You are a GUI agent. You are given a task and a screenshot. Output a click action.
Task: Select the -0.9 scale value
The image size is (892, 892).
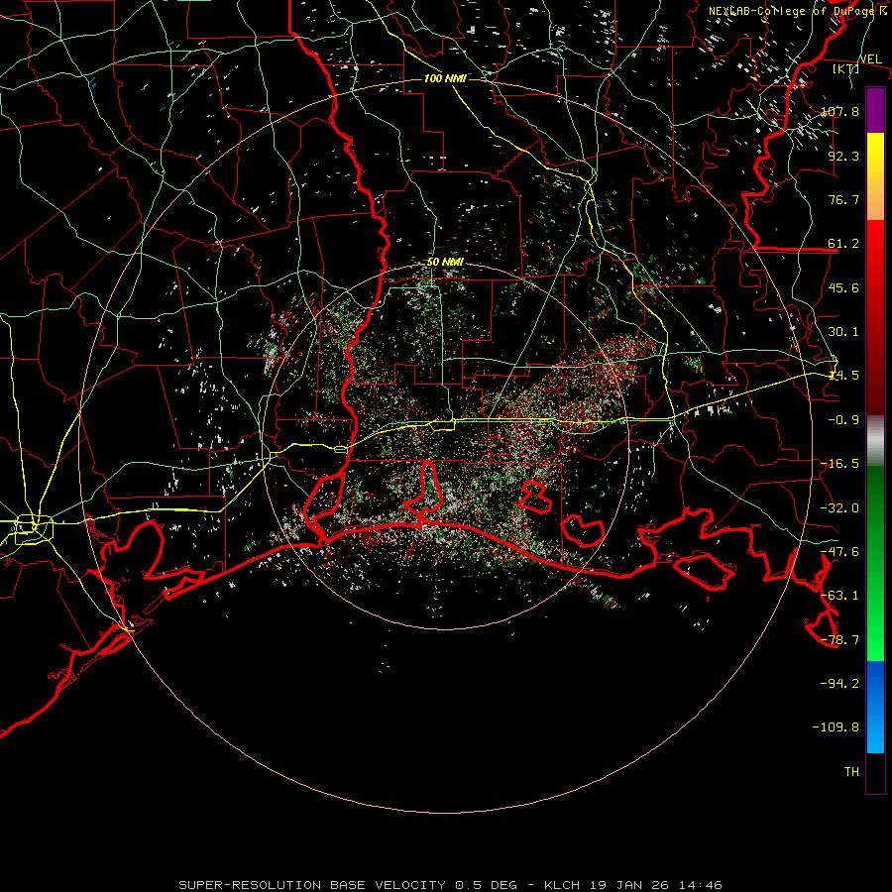[843, 420]
